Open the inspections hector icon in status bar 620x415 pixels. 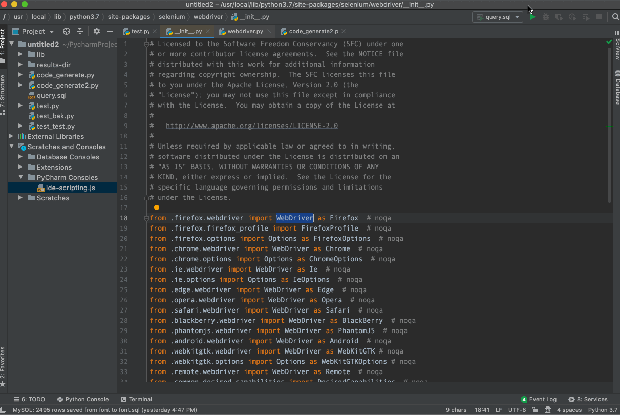click(x=548, y=410)
